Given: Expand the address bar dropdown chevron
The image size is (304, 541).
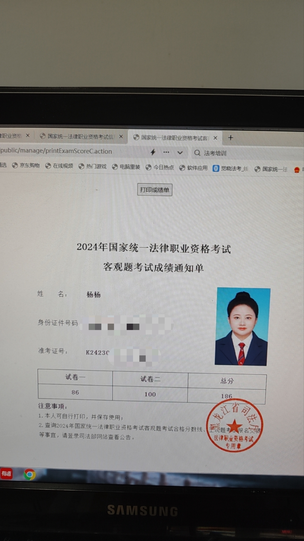Looking at the screenshot, I should 180,153.
